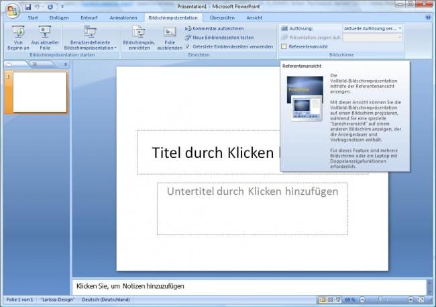The height and width of the screenshot is (307, 436).
Task: Maximize the PowerPoint window
Action: 411,4
